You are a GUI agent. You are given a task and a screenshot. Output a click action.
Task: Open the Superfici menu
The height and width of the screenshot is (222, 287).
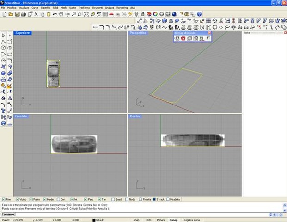[45, 8]
